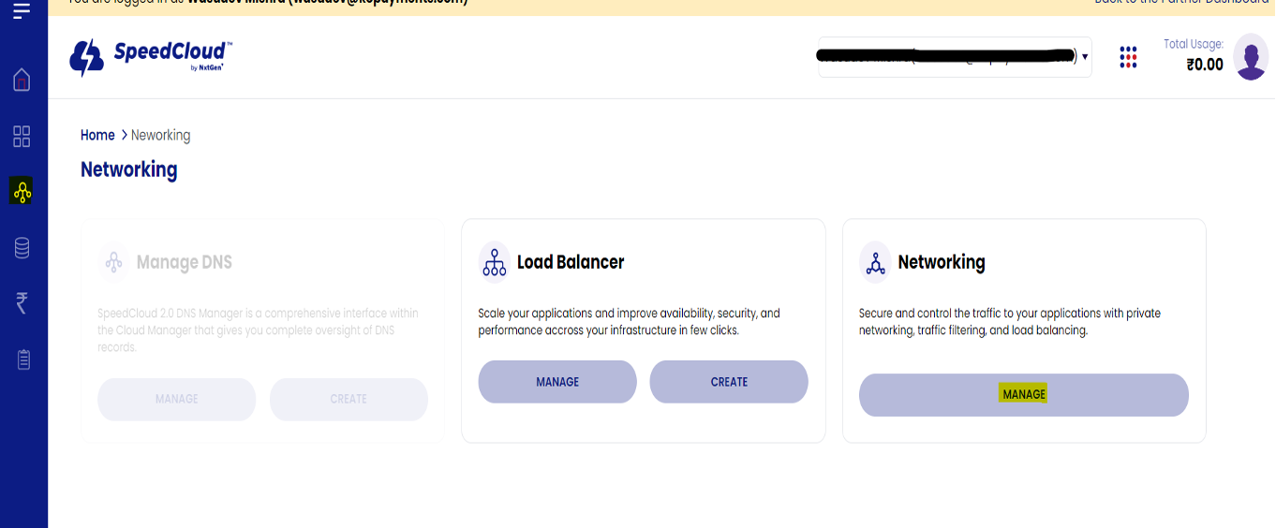Open the dashboard grid icon in the sidebar
The image size is (1276, 528).
(x=22, y=137)
